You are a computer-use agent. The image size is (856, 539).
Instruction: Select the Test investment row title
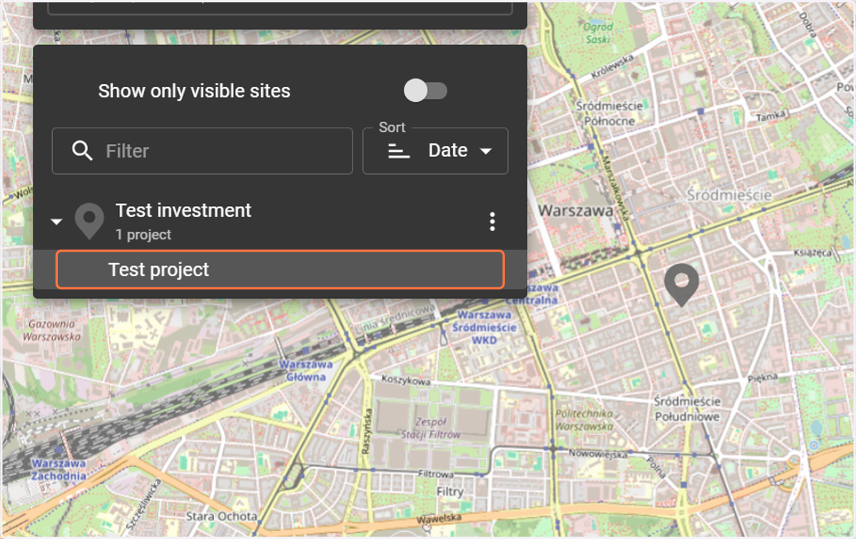tap(183, 210)
